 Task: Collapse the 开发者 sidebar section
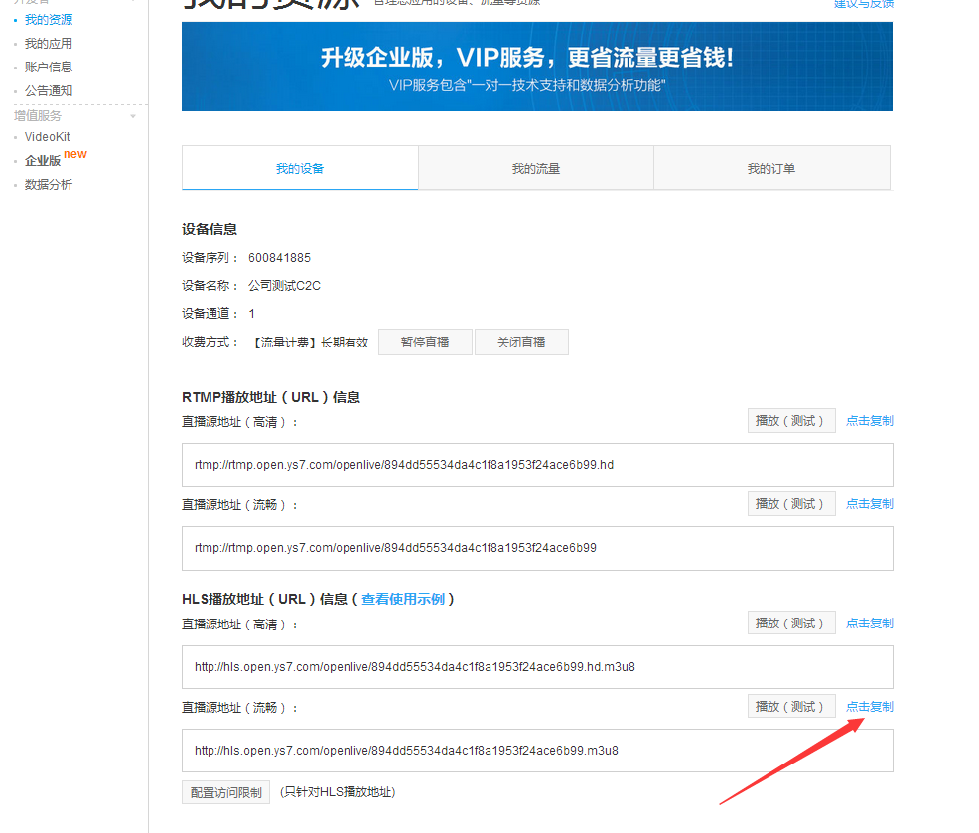point(132,3)
